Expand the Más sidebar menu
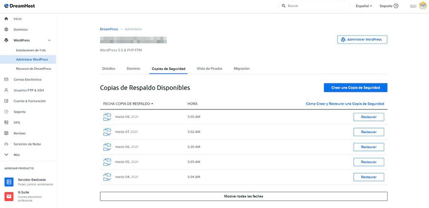This screenshot has height=208, width=429. pos(6,155)
